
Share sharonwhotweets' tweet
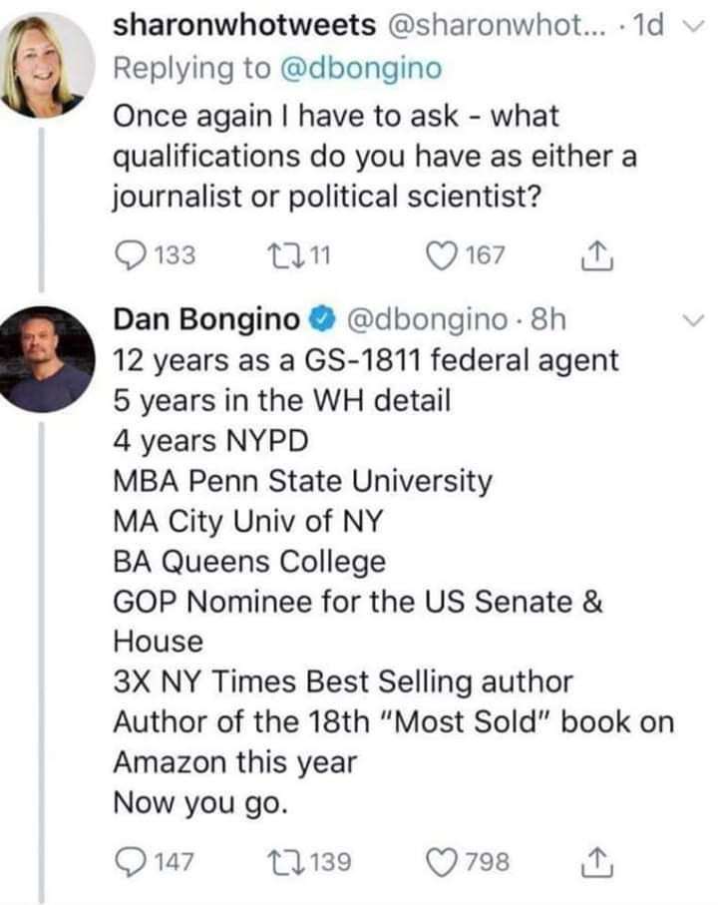click(597, 255)
